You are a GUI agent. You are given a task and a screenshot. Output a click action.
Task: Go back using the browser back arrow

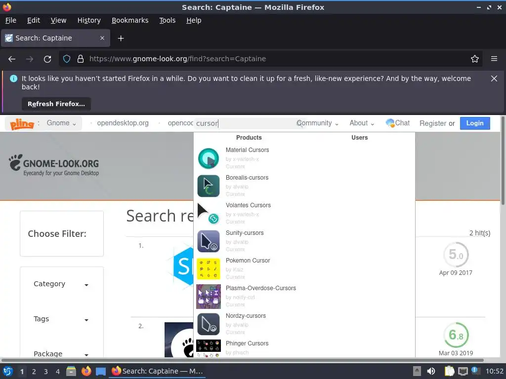point(12,59)
